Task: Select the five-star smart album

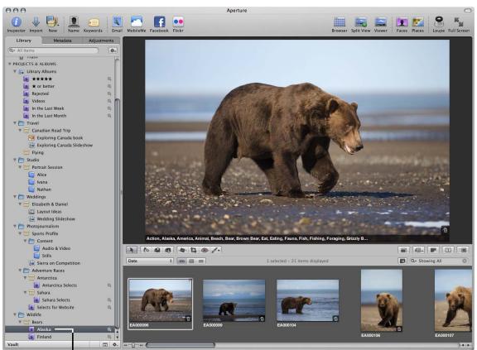Action: 60,79
